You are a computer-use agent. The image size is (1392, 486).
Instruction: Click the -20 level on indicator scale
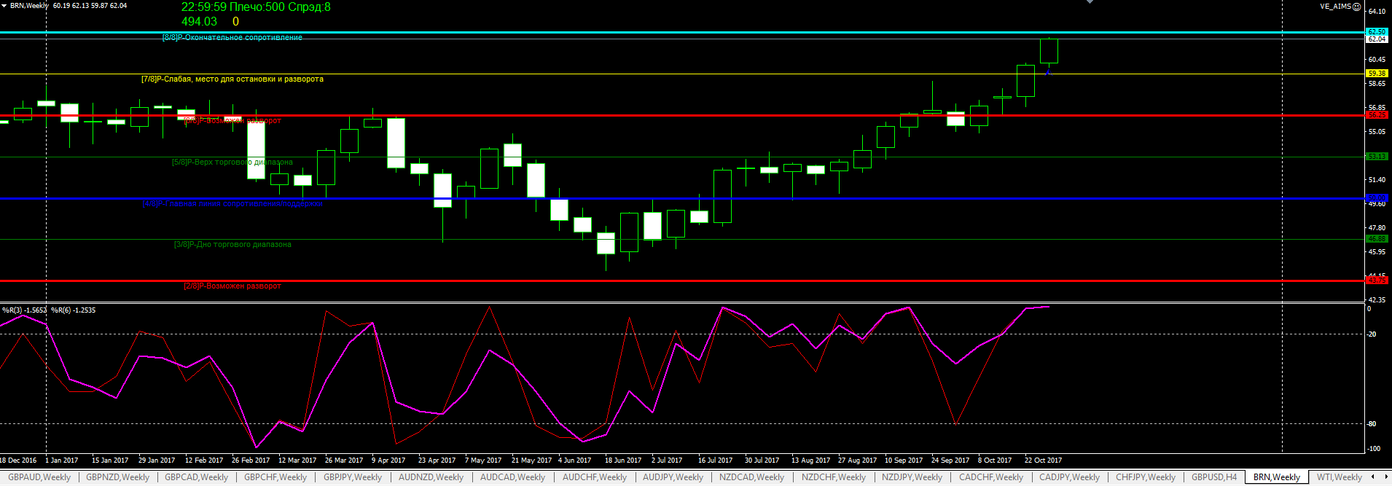pos(1372,334)
